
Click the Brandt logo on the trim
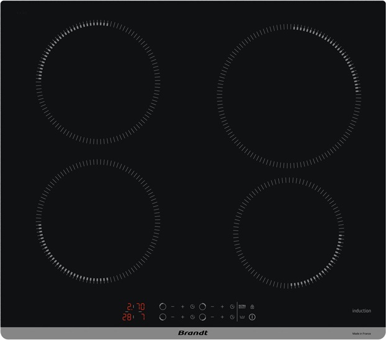tap(192, 333)
